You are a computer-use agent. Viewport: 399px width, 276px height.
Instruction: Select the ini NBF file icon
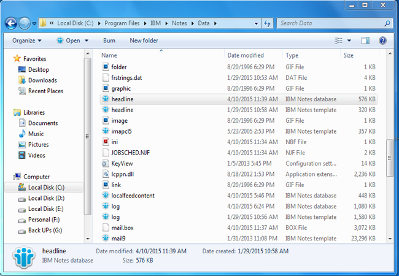pos(106,142)
